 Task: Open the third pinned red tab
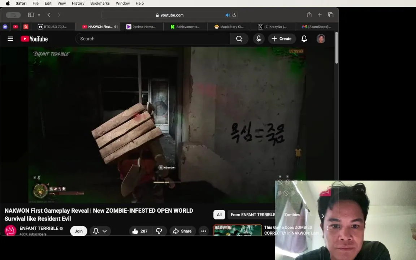tap(26, 26)
